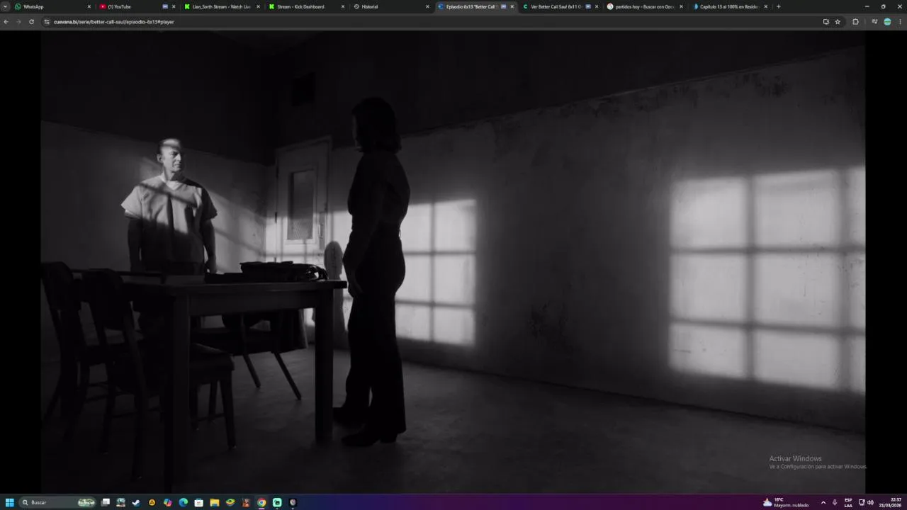Open the 'Capítulo 13 al 100%' tab
The width and height of the screenshot is (907, 510).
729,6
